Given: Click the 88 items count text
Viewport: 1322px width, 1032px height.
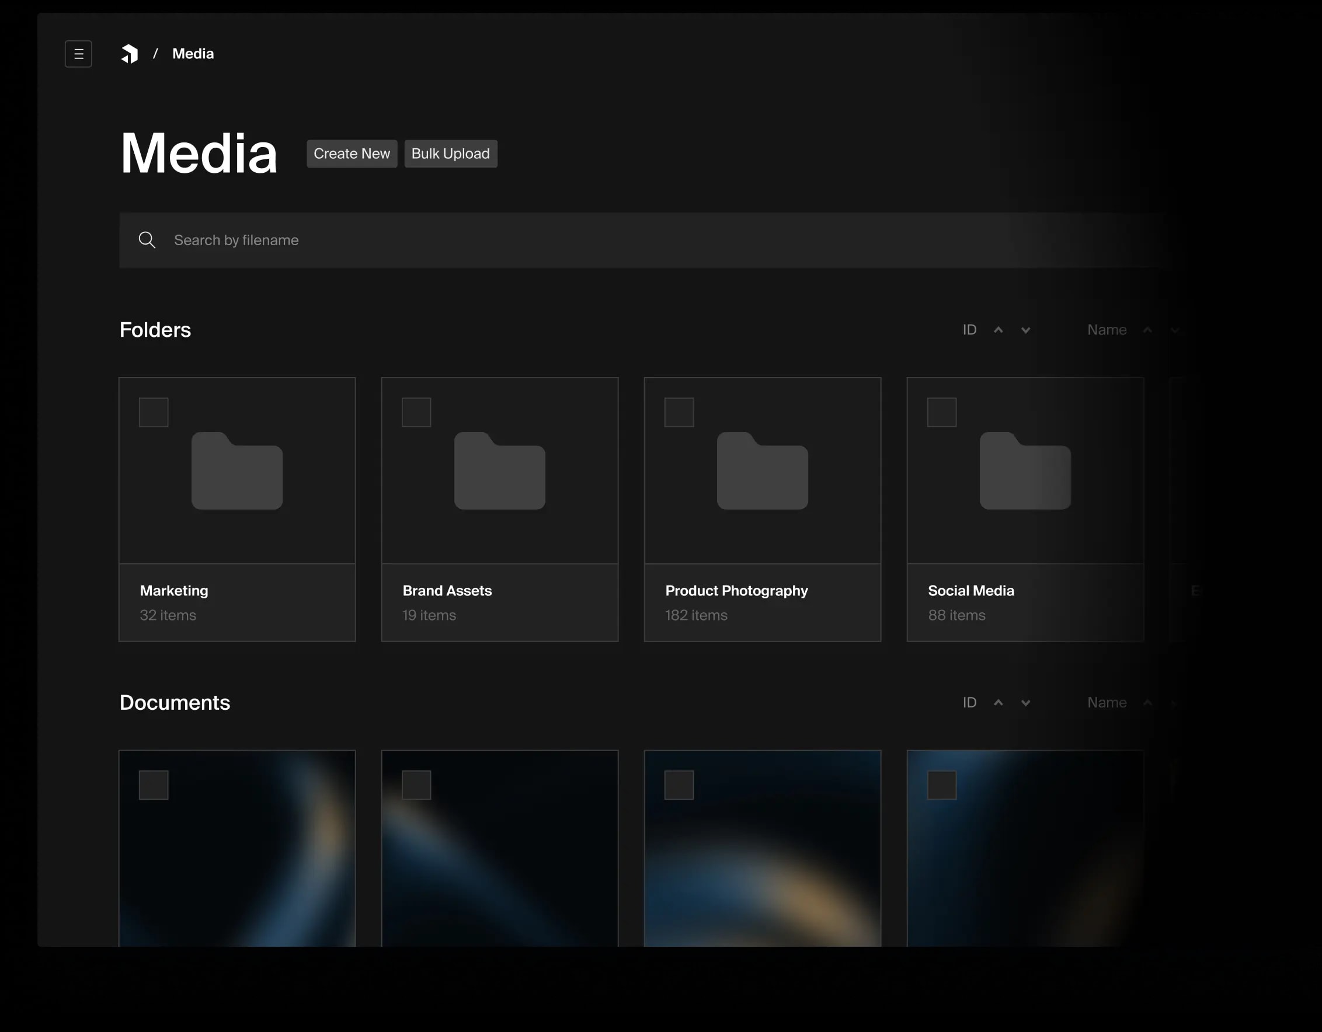Looking at the screenshot, I should pos(956,615).
